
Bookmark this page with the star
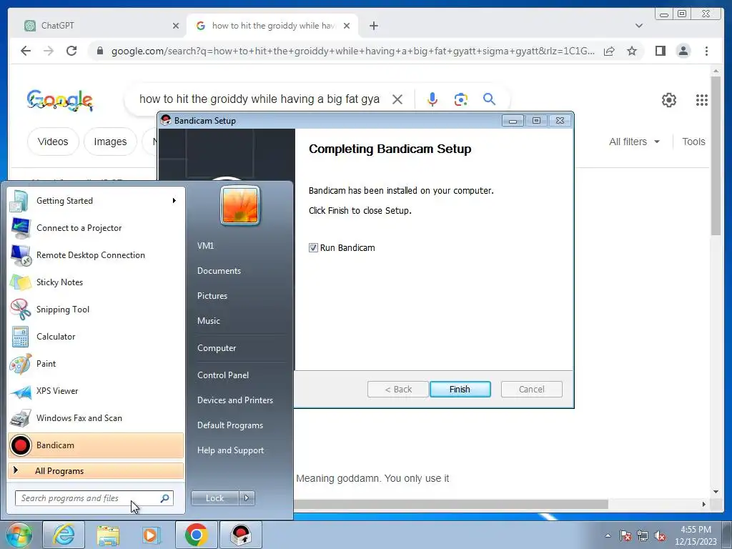(632, 51)
